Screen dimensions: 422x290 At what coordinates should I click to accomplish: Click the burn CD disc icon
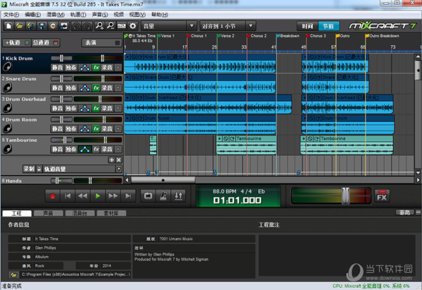tap(53, 26)
